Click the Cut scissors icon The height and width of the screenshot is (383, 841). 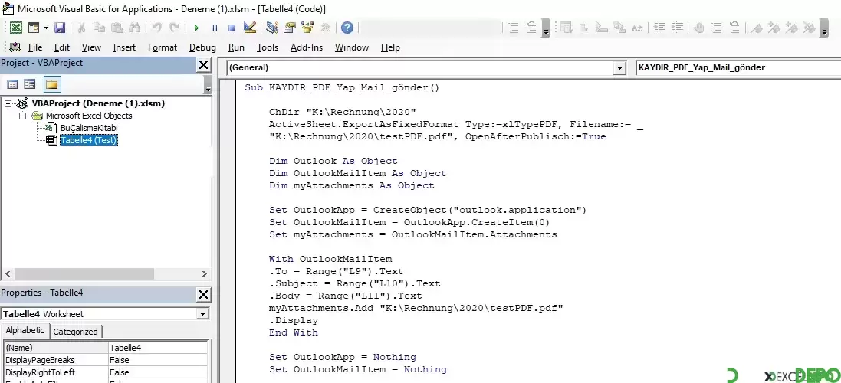tap(81, 28)
